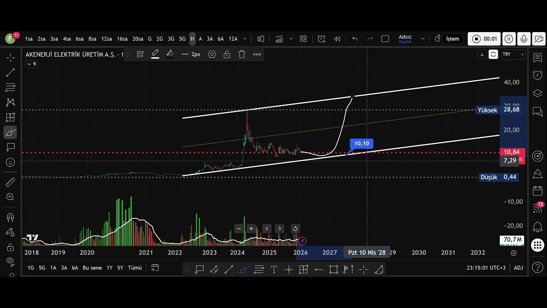Viewport: 547px width, 308px height.
Task: Switch to the 12sa interval
Action: [x=106, y=39]
